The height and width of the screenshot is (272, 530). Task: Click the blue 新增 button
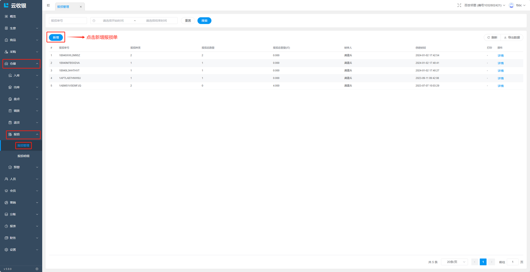point(56,38)
